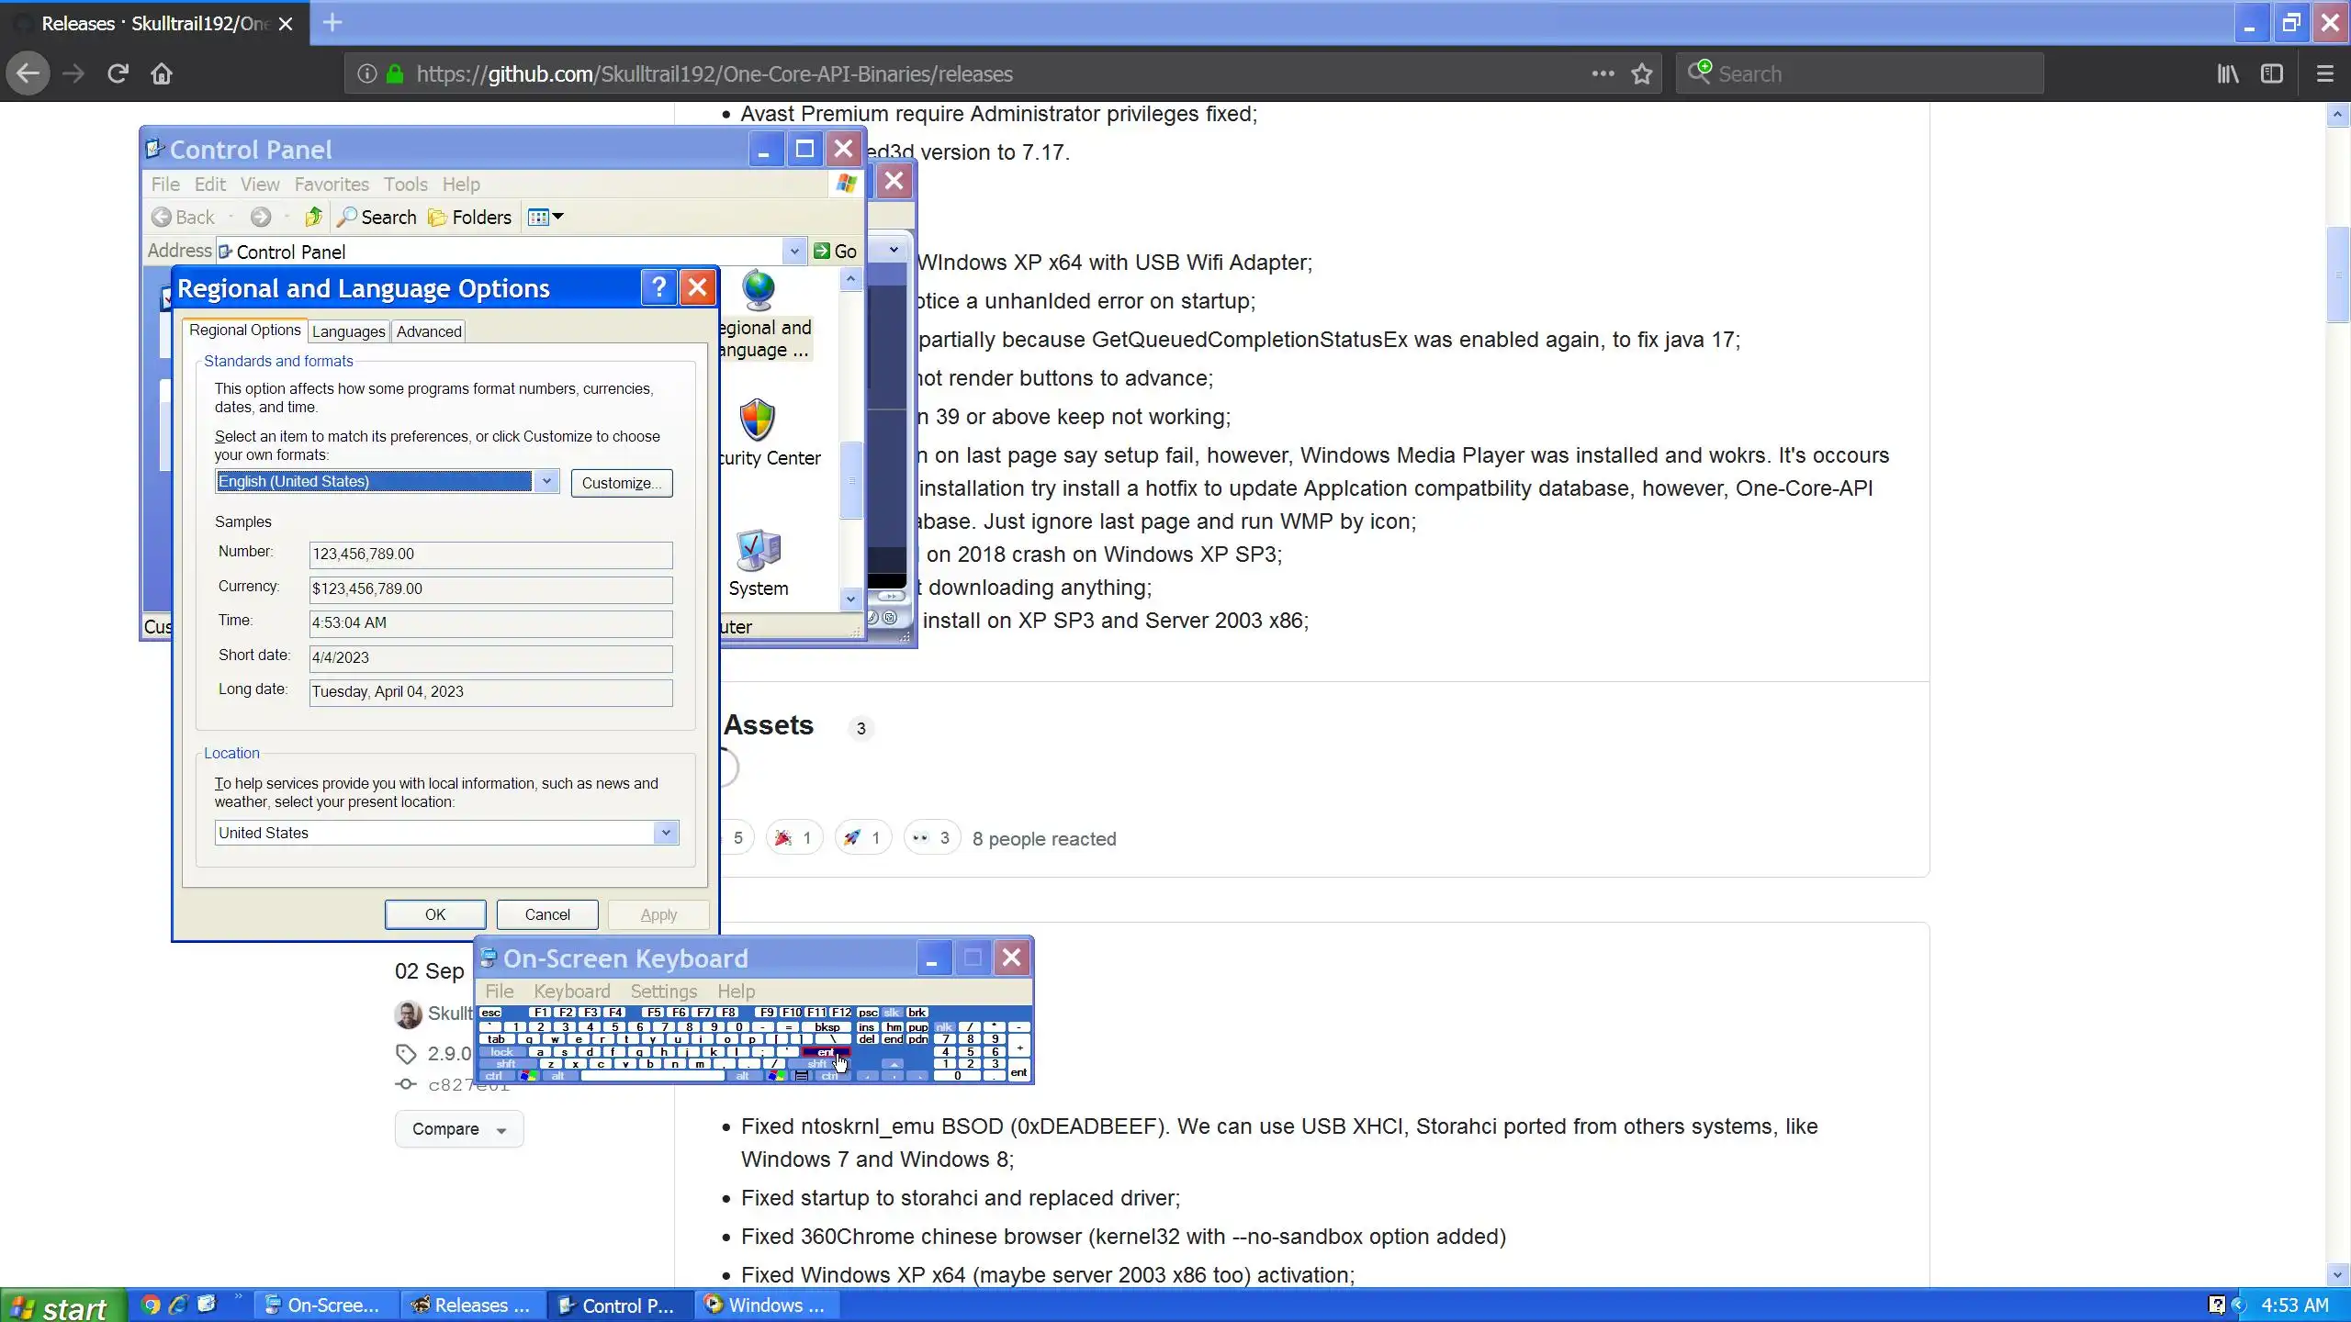Open the System control panel icon
2351x1322 pixels.
coord(759,551)
